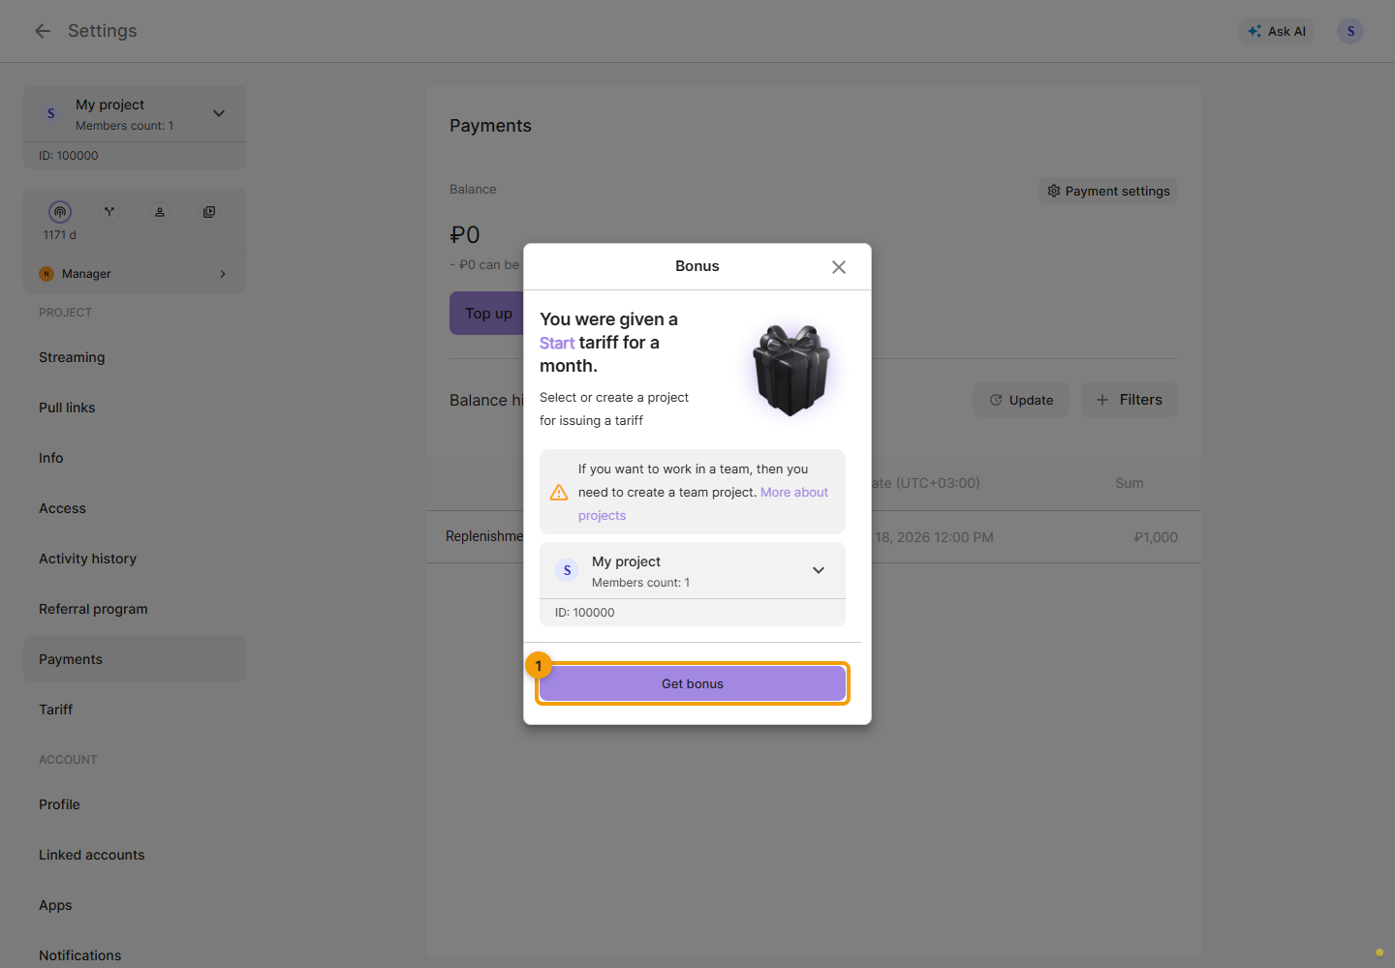Open the Profile section

coord(135,804)
